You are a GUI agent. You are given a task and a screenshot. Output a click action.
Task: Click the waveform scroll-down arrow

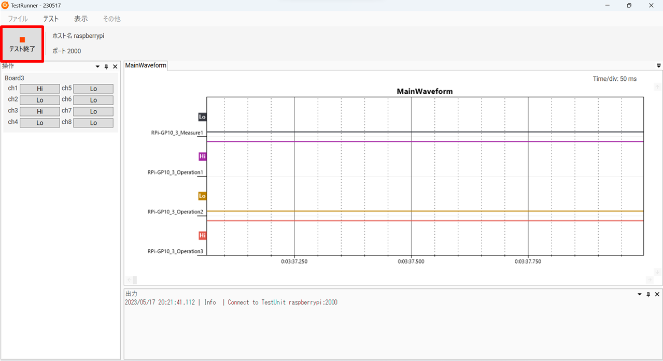point(658,272)
